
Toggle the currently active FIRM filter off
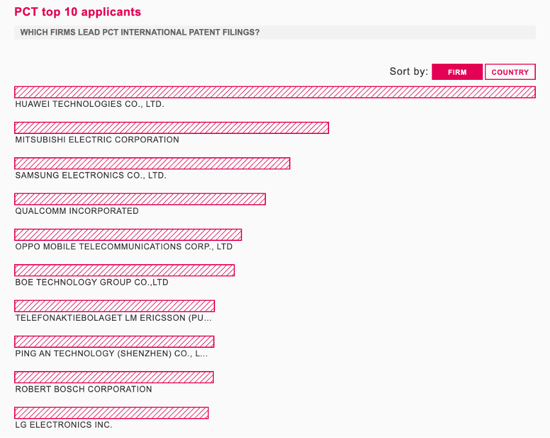point(457,71)
